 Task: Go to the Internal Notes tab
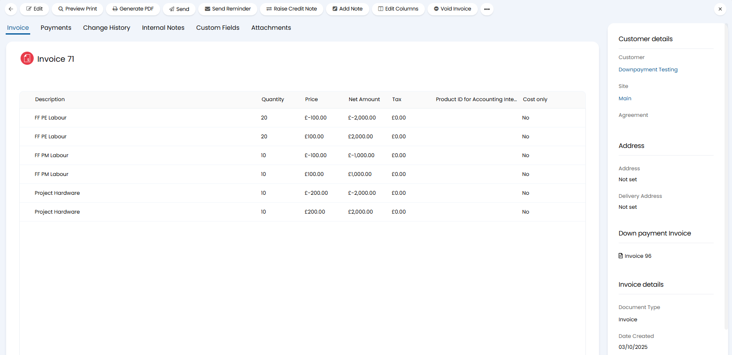(163, 28)
